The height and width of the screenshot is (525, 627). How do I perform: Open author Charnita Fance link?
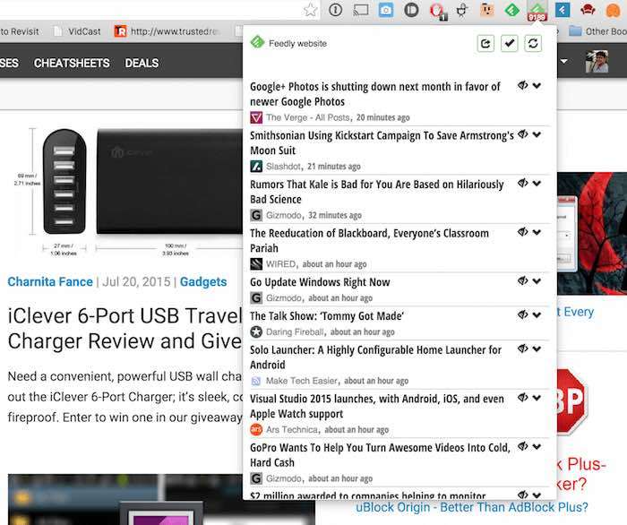(50, 282)
